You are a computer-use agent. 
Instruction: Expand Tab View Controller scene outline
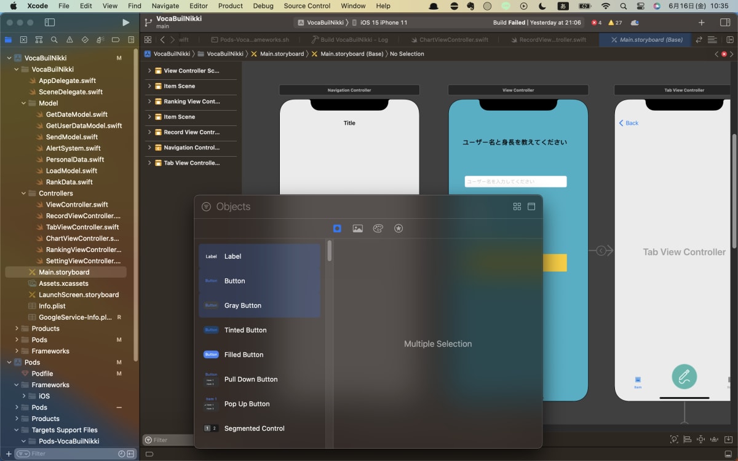pyautogui.click(x=149, y=163)
